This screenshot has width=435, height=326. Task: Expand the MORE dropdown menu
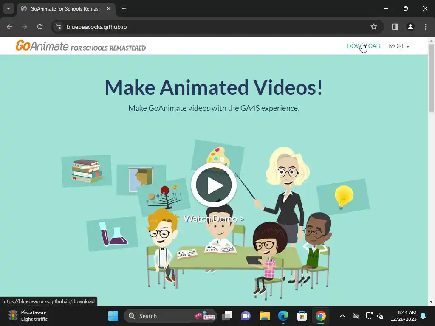(399, 46)
